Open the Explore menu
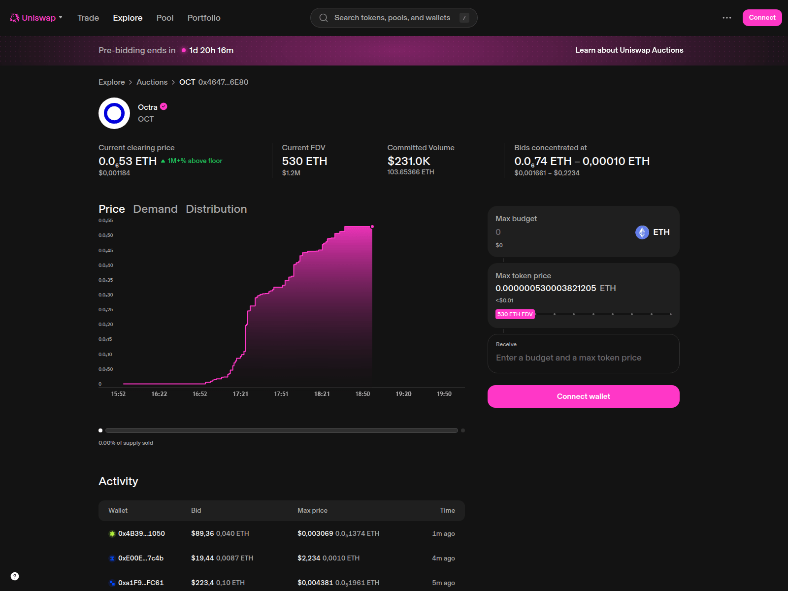The height and width of the screenshot is (591, 788). [128, 18]
